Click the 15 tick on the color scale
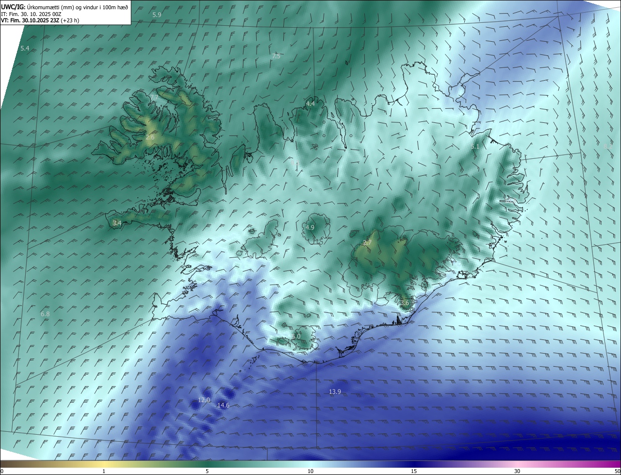 (414, 471)
